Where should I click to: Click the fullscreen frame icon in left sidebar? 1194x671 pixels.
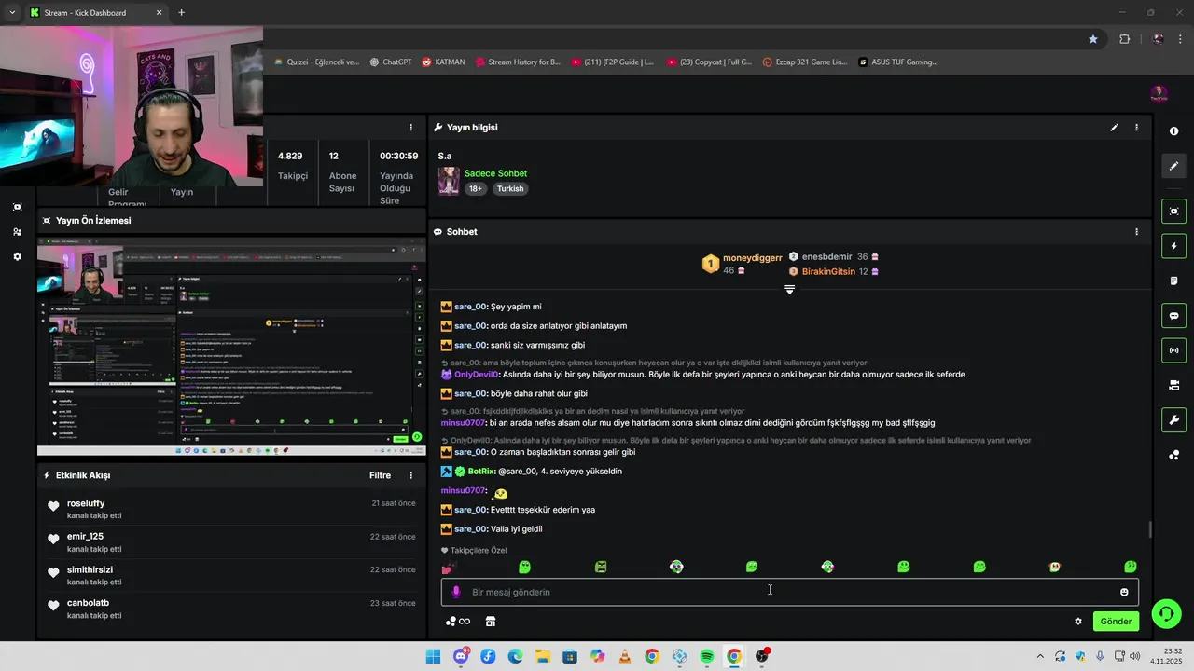[x=17, y=207]
